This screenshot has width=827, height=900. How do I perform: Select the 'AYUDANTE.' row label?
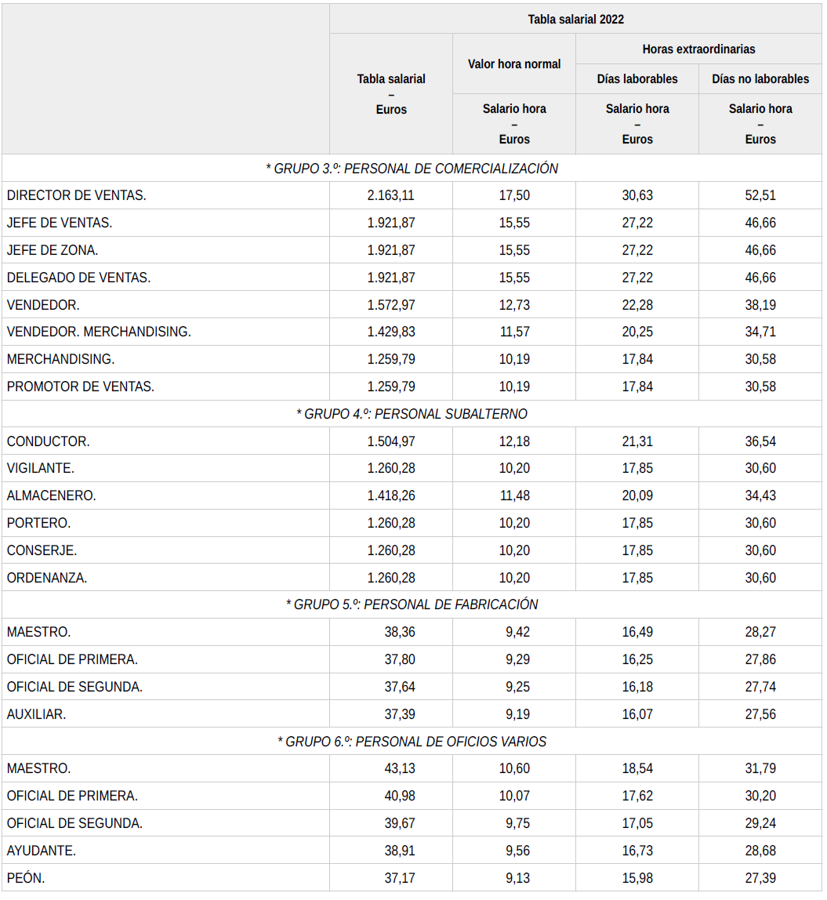(x=42, y=851)
